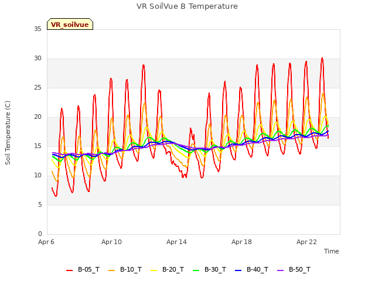Image resolution: width=375 pixels, height=281 pixels.
Task: Click the 35 y-axis tick label
Action: tap(37, 29)
